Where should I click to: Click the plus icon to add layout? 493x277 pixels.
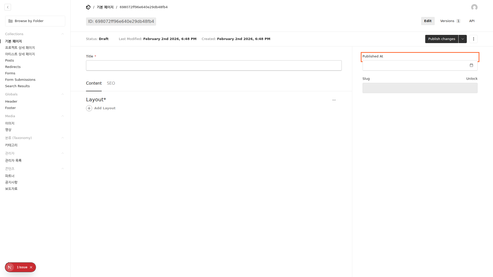89,108
